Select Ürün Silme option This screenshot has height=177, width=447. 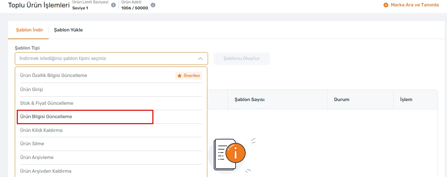click(x=111, y=144)
